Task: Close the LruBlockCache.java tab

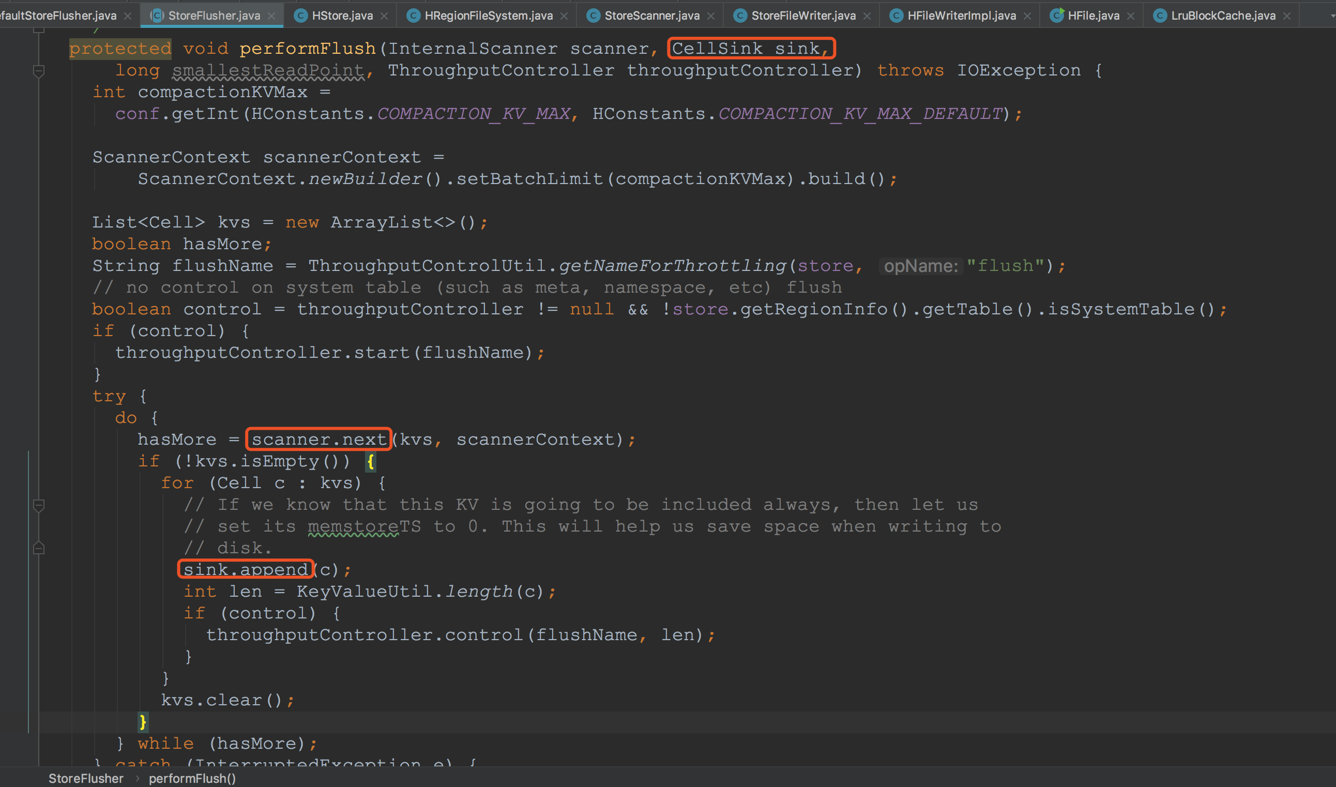Action: 1287,16
